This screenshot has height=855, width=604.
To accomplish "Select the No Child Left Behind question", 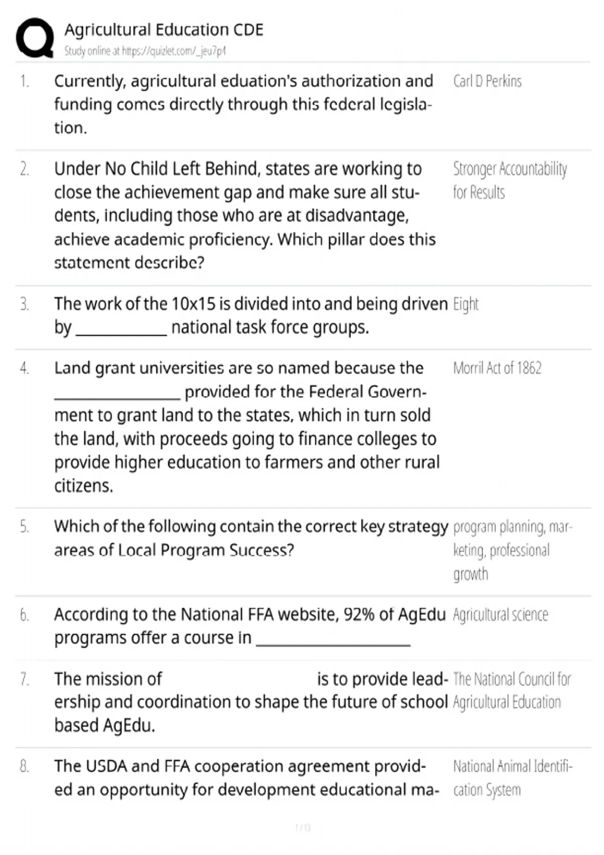I will tap(245, 215).
